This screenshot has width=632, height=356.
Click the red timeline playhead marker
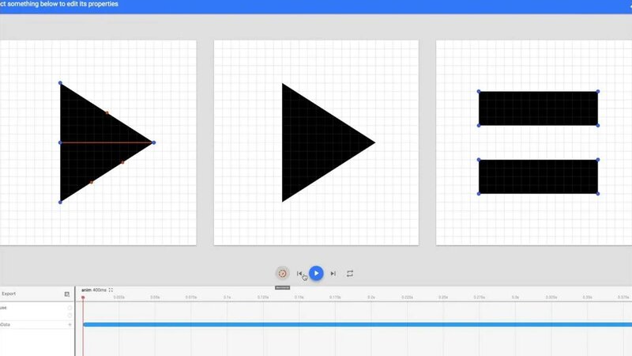point(83,298)
